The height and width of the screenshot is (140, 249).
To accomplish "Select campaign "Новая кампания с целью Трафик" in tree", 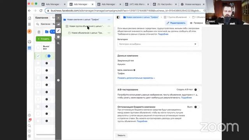I will tap(87, 19).
